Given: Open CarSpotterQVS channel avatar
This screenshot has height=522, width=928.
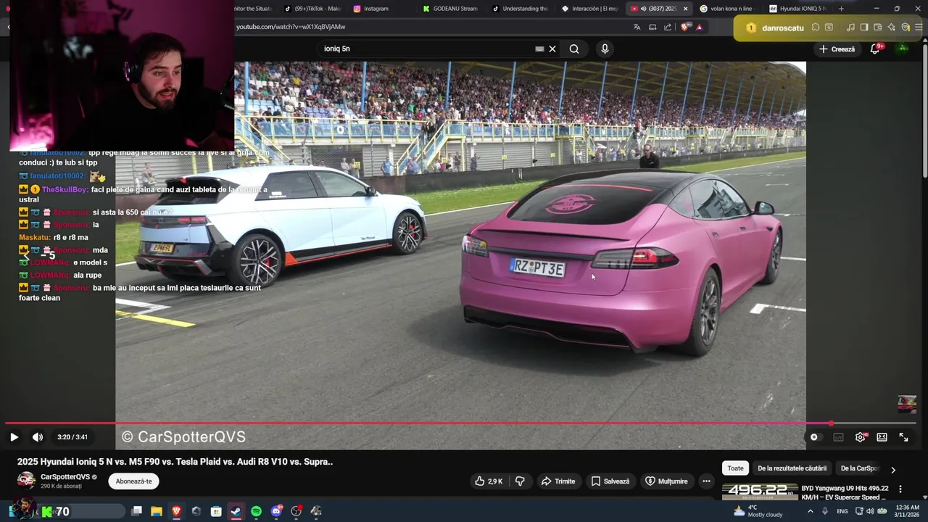Looking at the screenshot, I should coord(26,481).
